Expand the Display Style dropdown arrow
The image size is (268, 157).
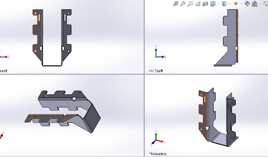point(230,4)
